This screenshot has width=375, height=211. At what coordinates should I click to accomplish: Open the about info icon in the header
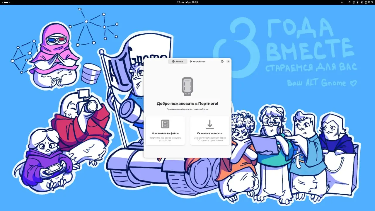(222, 62)
